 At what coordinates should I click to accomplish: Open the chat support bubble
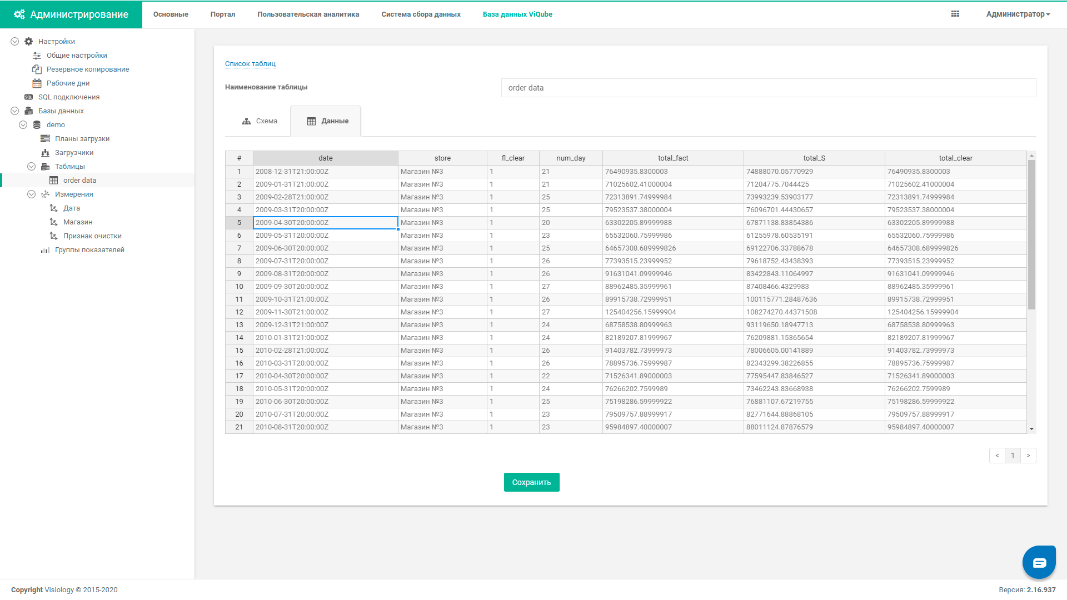[x=1039, y=562]
